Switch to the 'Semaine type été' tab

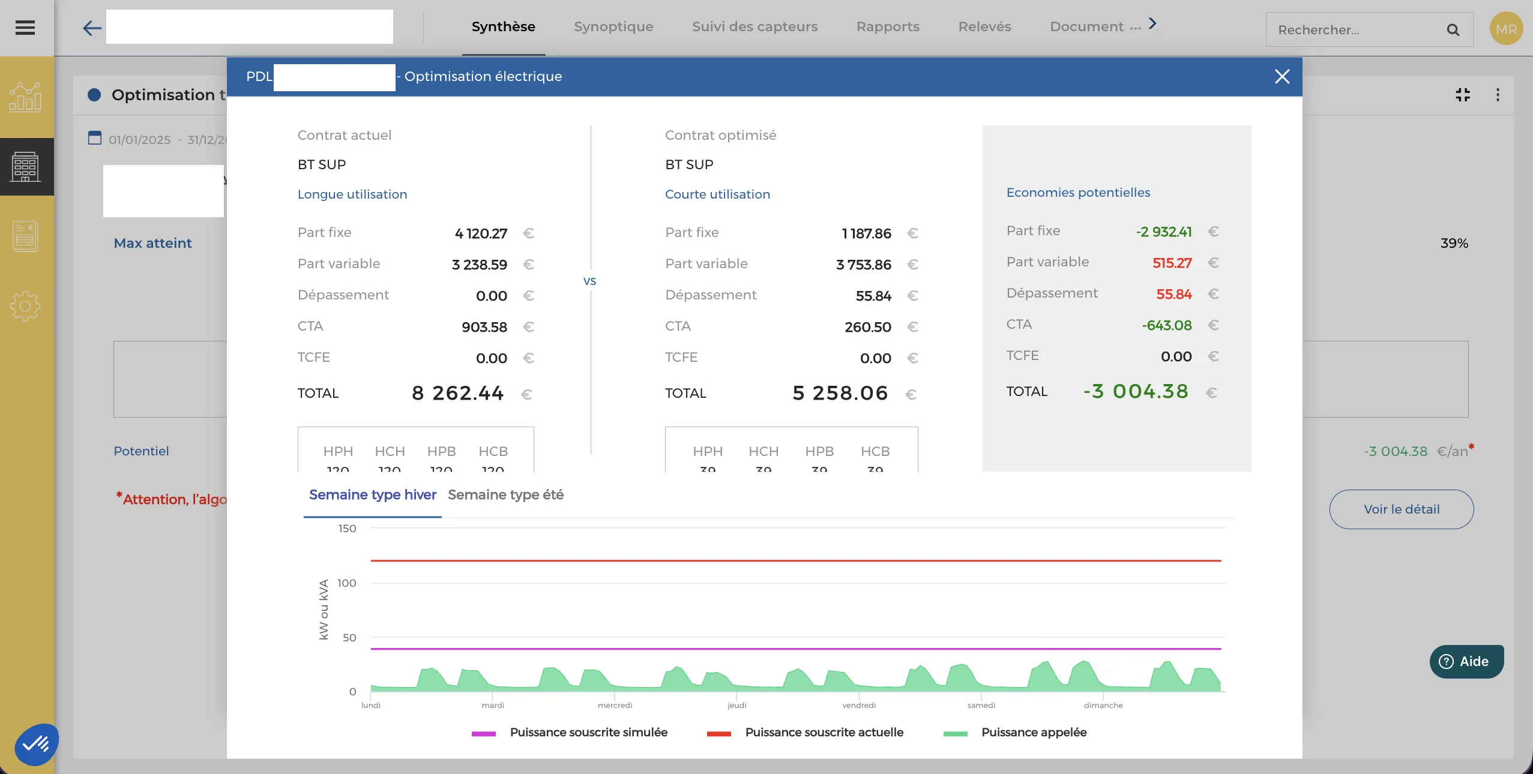click(506, 496)
